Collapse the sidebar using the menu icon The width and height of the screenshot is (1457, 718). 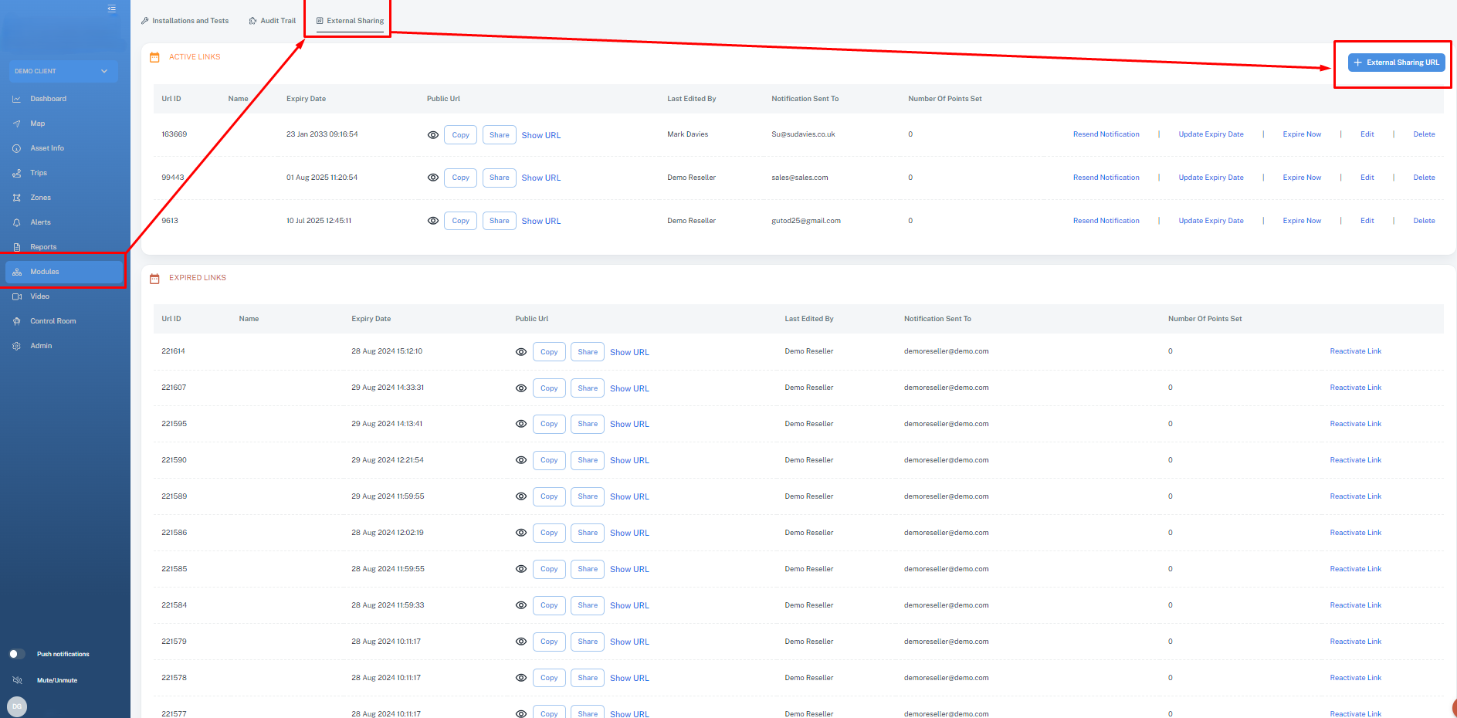(112, 8)
